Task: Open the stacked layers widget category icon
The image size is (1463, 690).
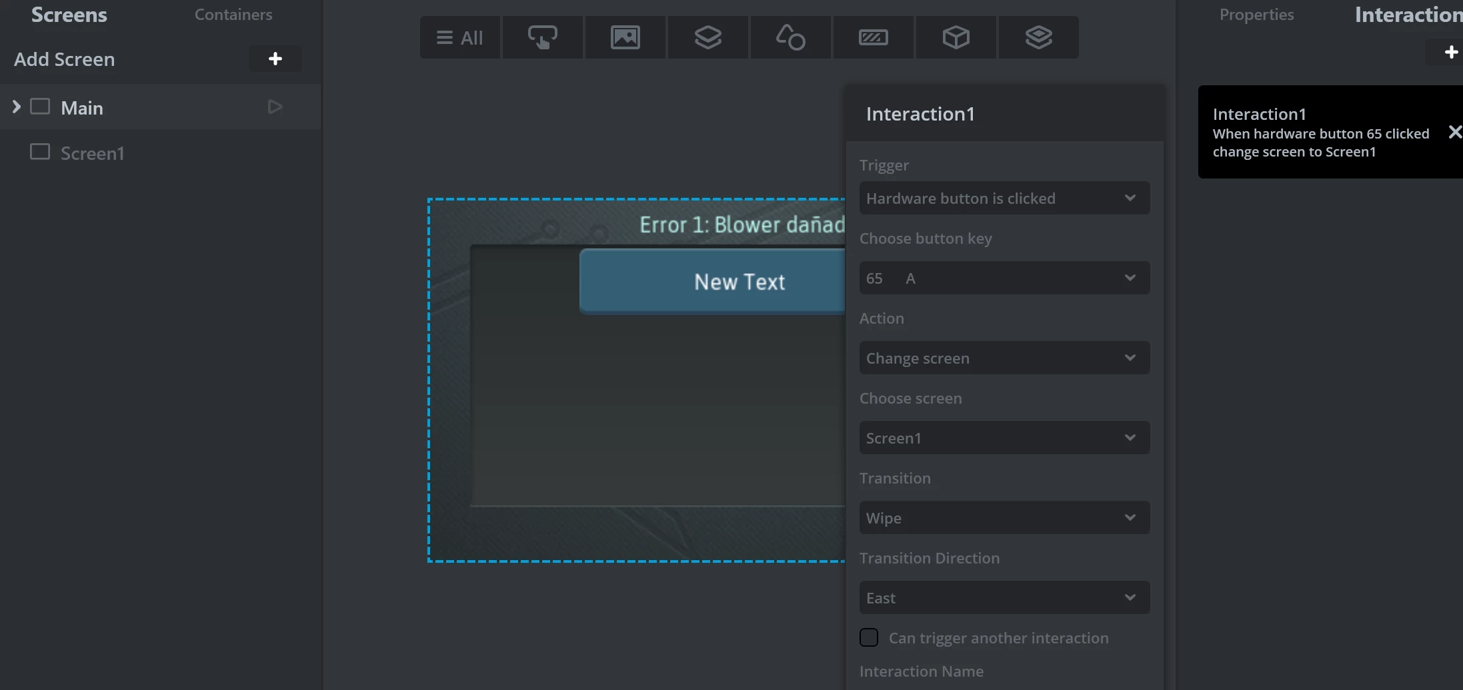Action: [707, 37]
